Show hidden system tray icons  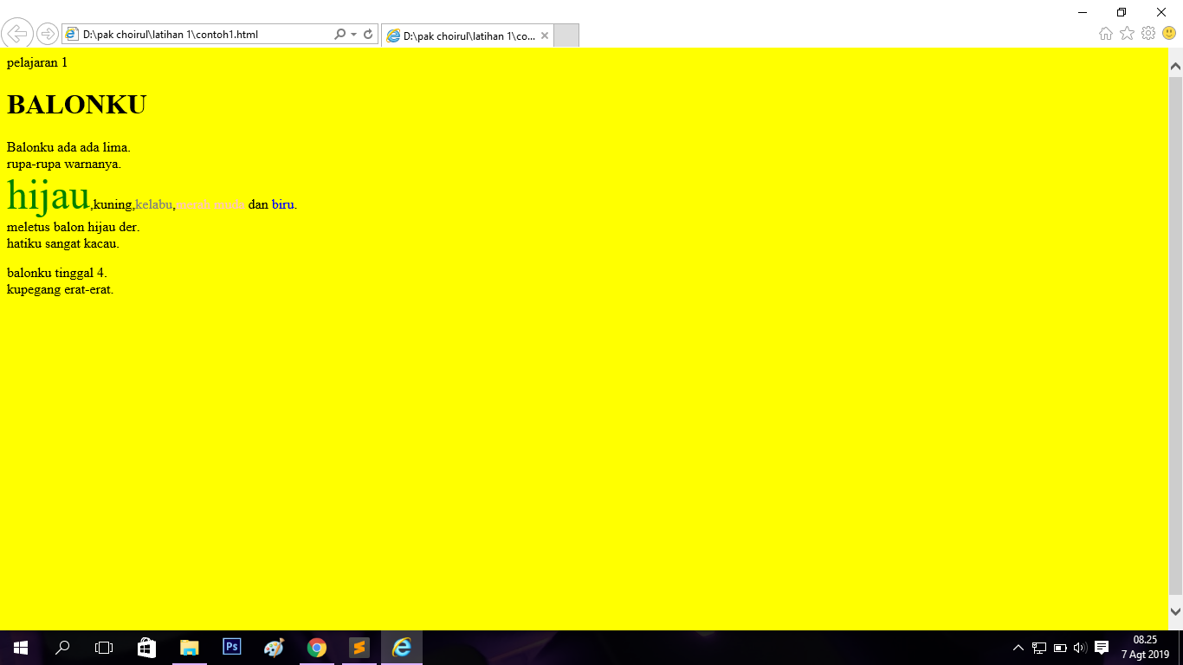pyautogui.click(x=1018, y=648)
